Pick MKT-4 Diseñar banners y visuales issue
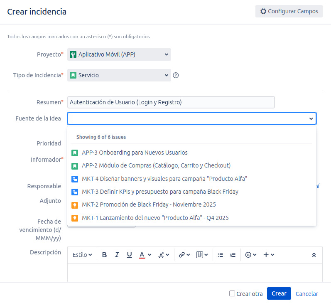The image size is (331, 303). point(164,179)
